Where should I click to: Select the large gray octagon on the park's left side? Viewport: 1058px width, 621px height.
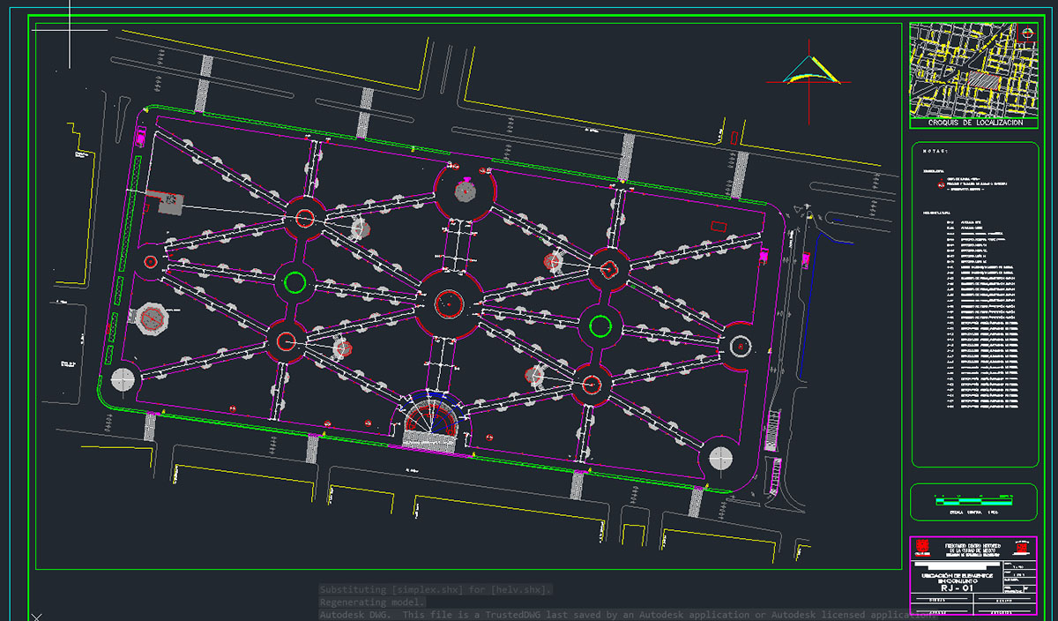[151, 318]
